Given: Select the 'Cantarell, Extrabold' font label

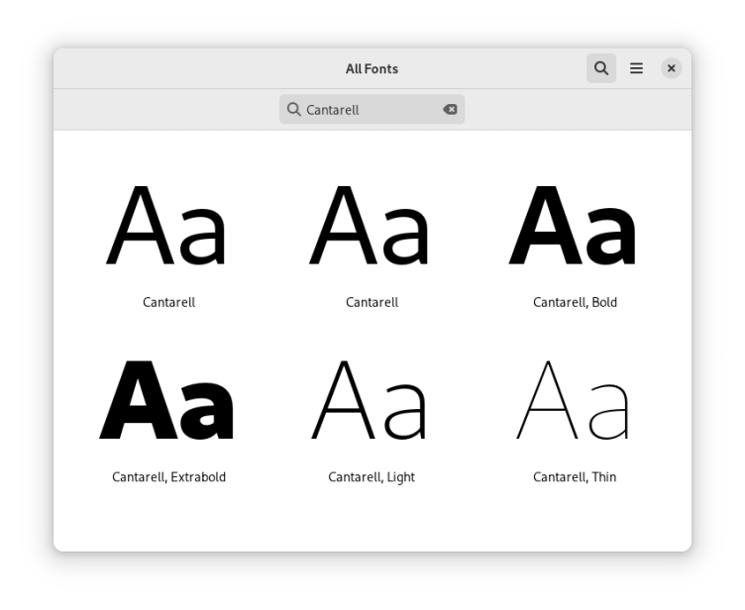Looking at the screenshot, I should (168, 476).
